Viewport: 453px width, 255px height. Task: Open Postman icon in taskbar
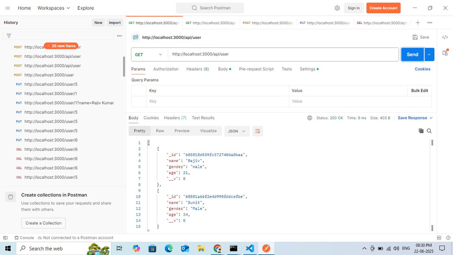tap(266, 248)
